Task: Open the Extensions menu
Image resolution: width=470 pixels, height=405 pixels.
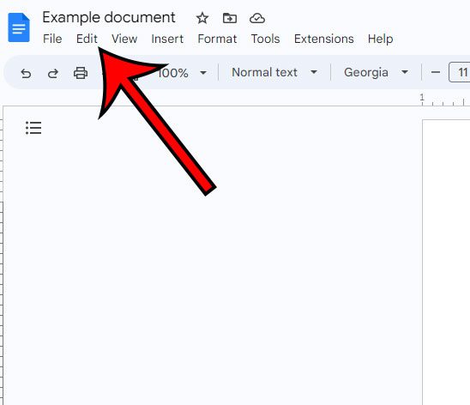Action: pos(323,39)
